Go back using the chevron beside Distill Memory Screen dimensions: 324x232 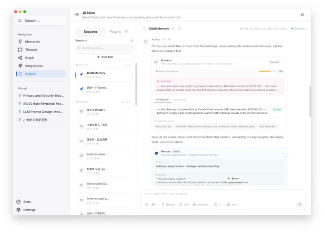click(x=144, y=29)
